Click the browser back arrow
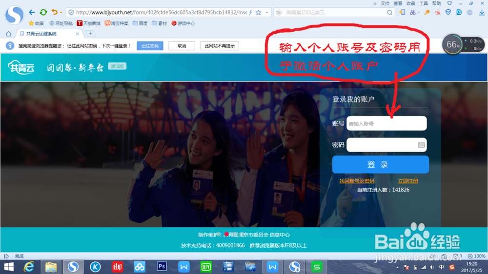The height and width of the screenshot is (274, 488). point(32,12)
